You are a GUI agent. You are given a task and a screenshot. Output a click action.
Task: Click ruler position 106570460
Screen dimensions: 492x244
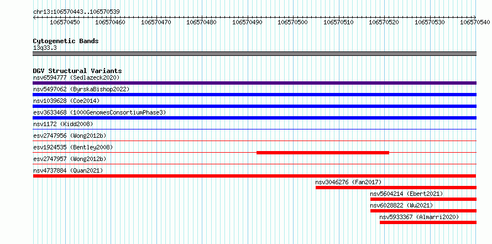(111, 22)
